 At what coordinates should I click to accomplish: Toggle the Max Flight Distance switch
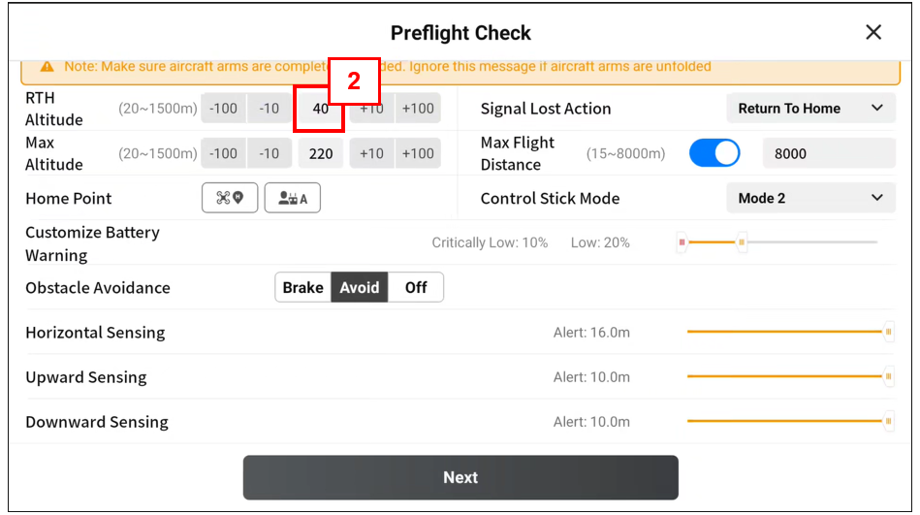click(x=714, y=153)
